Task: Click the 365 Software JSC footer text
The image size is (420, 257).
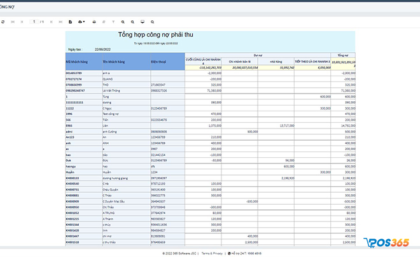Action: coord(179,253)
